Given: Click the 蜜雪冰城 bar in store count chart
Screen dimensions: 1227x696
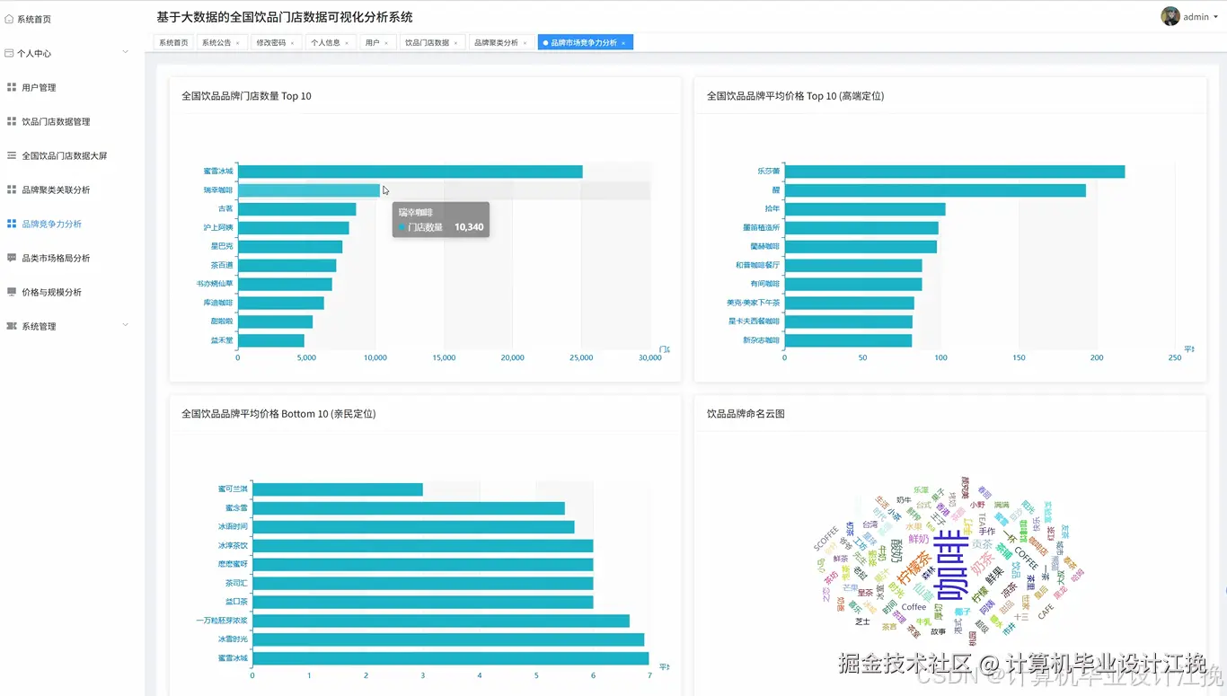Looking at the screenshot, I should [410, 172].
